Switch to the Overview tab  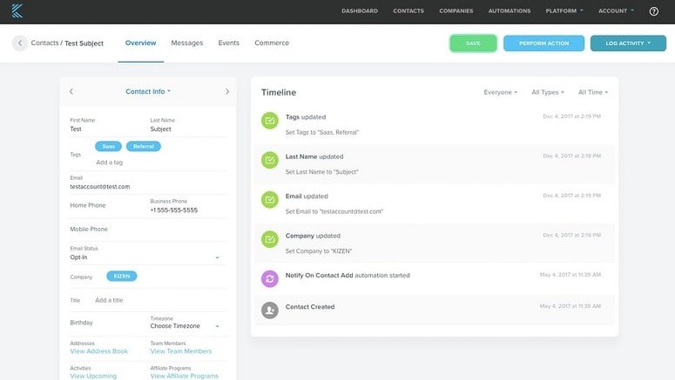[141, 43]
